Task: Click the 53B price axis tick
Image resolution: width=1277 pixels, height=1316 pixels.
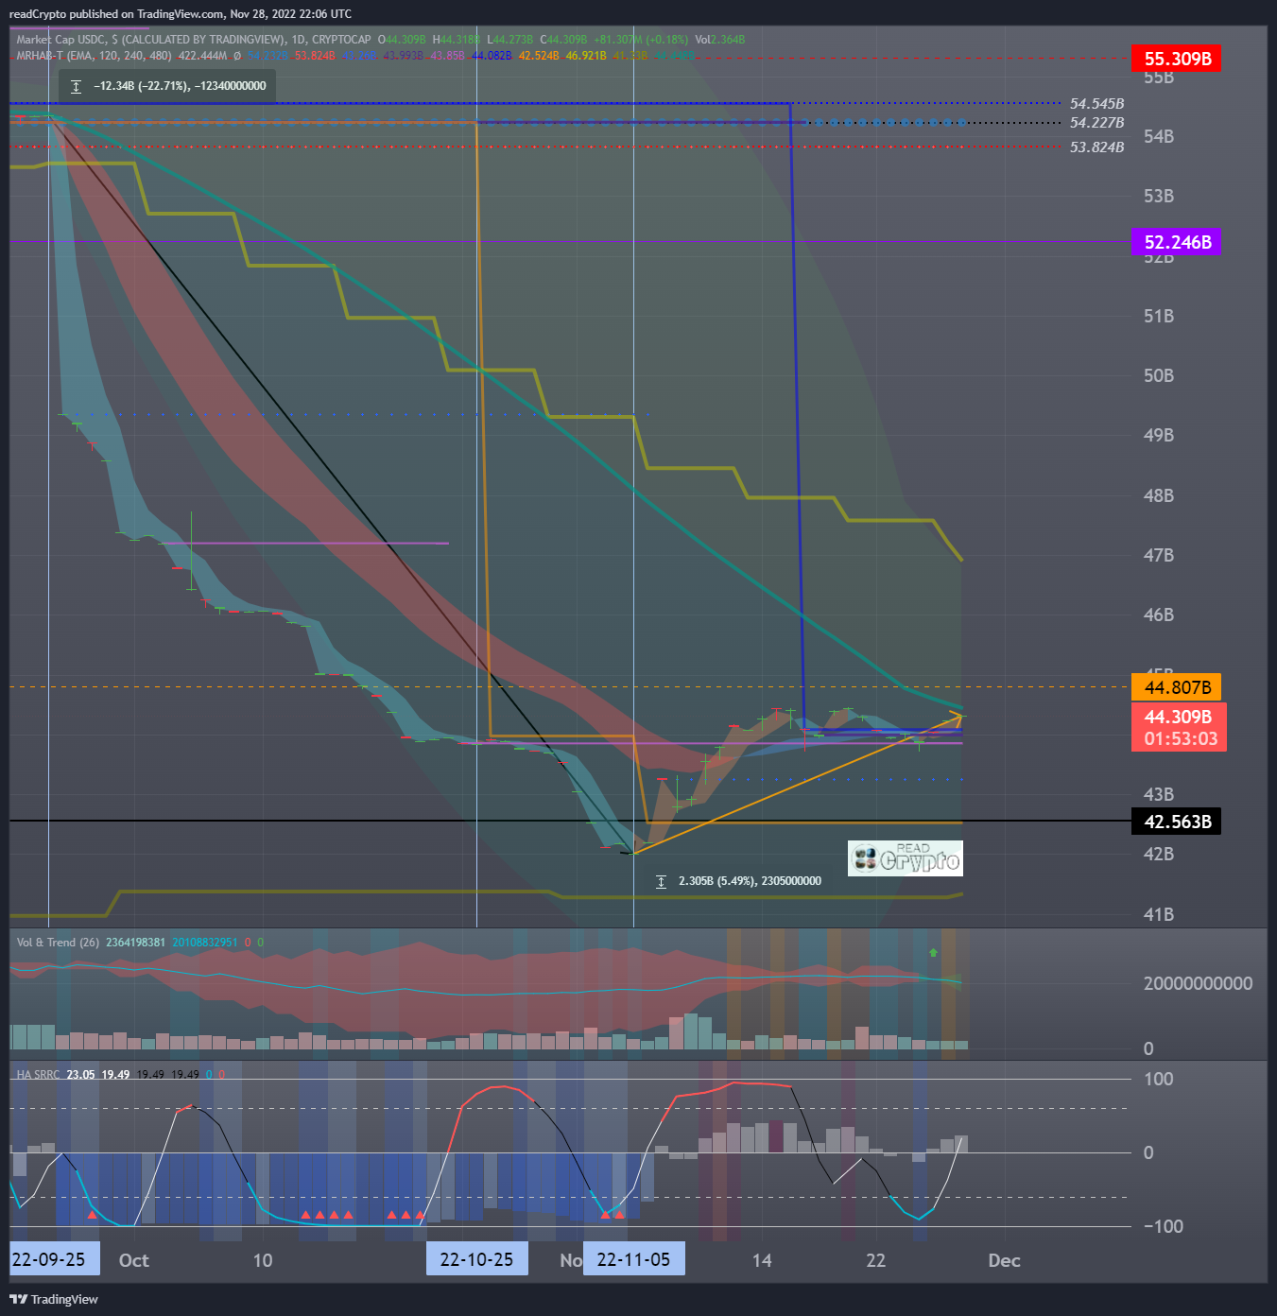Action: pos(1159,196)
